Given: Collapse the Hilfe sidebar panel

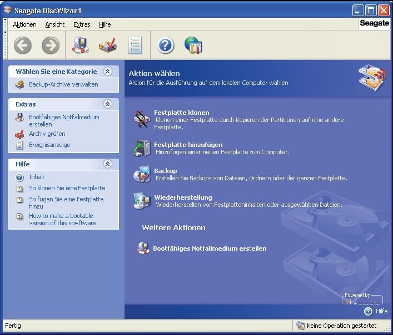Looking at the screenshot, I should [107, 164].
